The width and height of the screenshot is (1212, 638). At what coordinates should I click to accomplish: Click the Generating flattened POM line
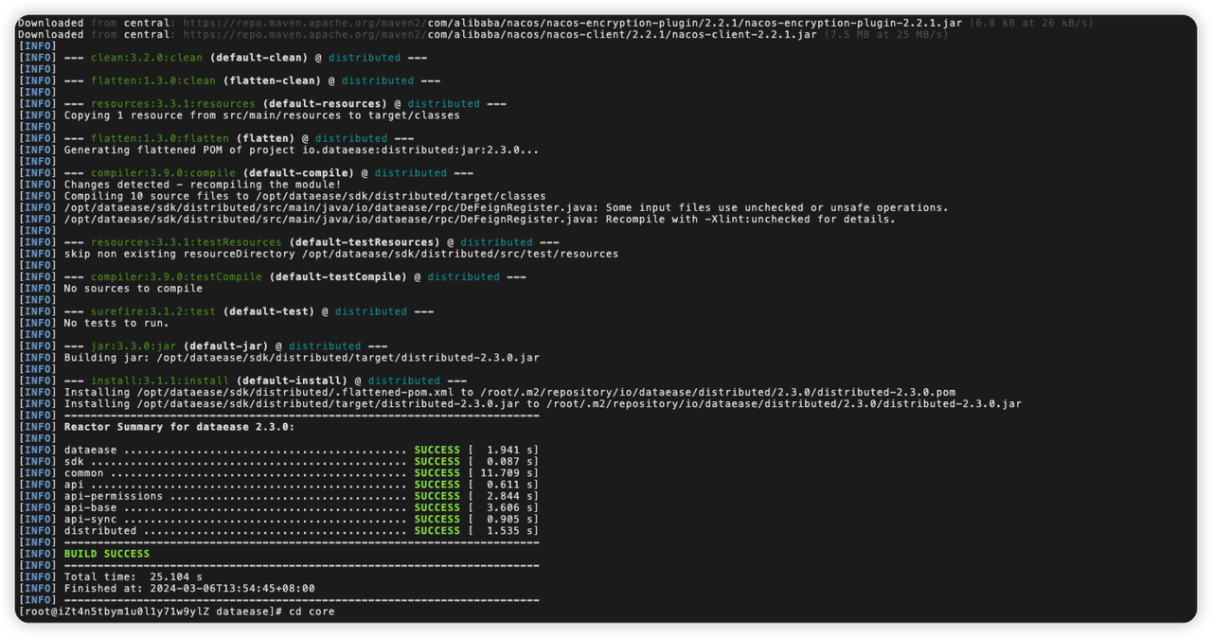click(x=301, y=150)
